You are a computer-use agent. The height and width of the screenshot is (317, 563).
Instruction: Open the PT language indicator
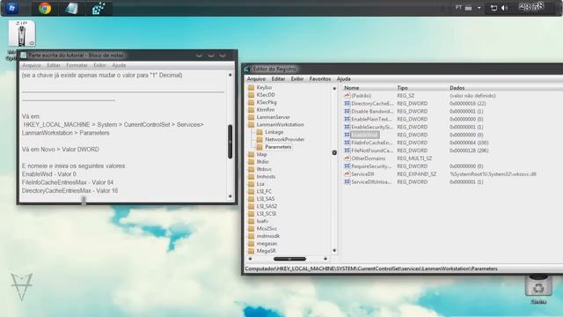coord(458,8)
